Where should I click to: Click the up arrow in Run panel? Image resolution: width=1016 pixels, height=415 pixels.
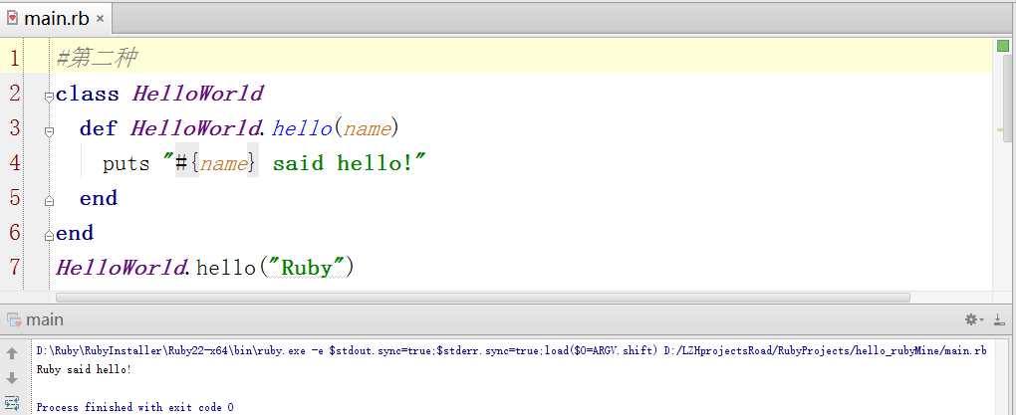coord(12,353)
